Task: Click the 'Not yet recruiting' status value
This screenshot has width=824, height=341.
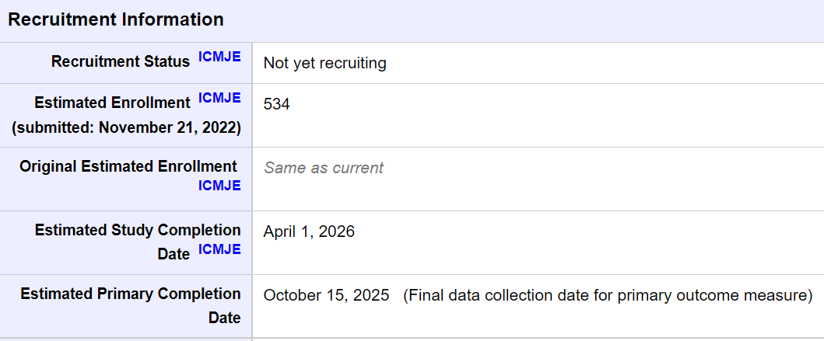Action: 324,63
